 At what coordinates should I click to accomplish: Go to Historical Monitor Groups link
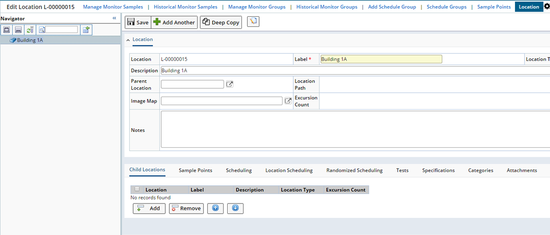click(x=327, y=7)
